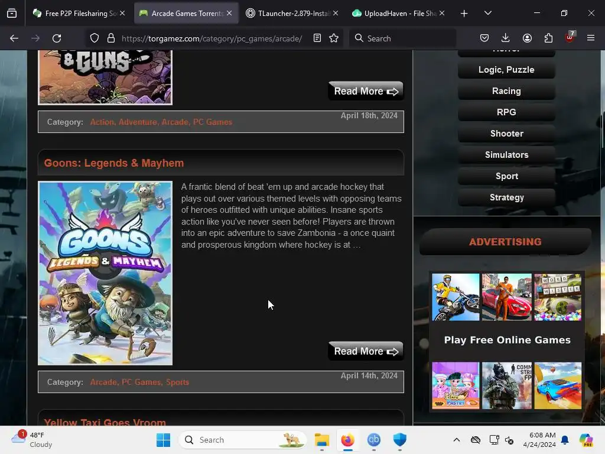Image resolution: width=605 pixels, height=454 pixels.
Task: Open the Adventure category link
Action: pyautogui.click(x=137, y=122)
